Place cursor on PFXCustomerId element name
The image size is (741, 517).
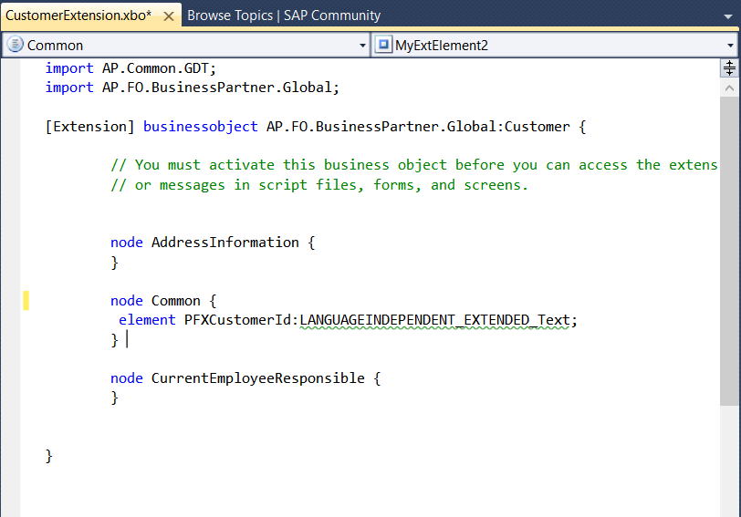pos(239,320)
